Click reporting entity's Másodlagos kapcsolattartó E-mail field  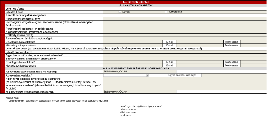pos(200,65)
